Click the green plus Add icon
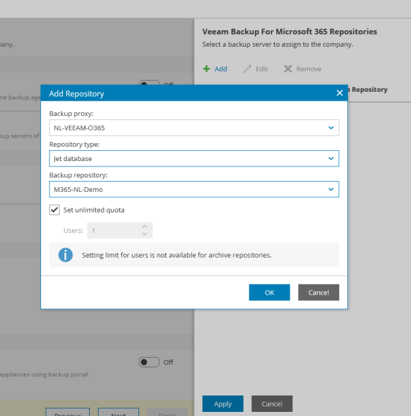Screen dimensions: 411x416 point(206,69)
